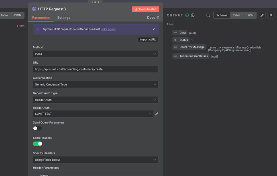Switch to the Settings tab

tap(63, 18)
